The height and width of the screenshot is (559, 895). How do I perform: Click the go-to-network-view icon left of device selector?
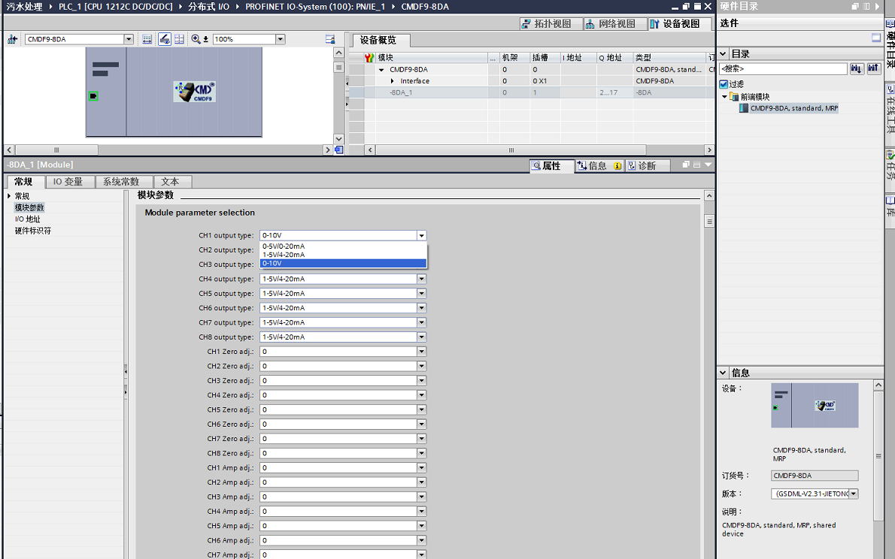pyautogui.click(x=13, y=39)
